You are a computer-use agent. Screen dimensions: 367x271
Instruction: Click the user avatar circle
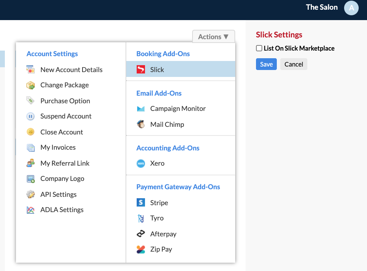tap(351, 8)
